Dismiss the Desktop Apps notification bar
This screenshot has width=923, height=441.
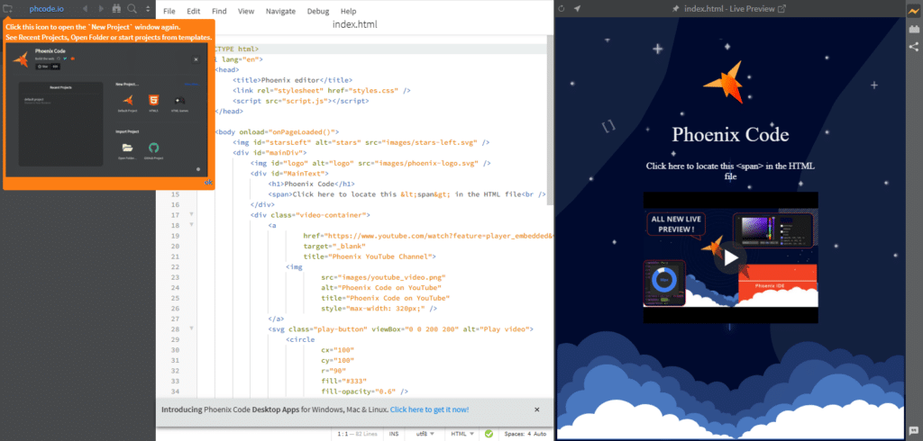(x=537, y=409)
